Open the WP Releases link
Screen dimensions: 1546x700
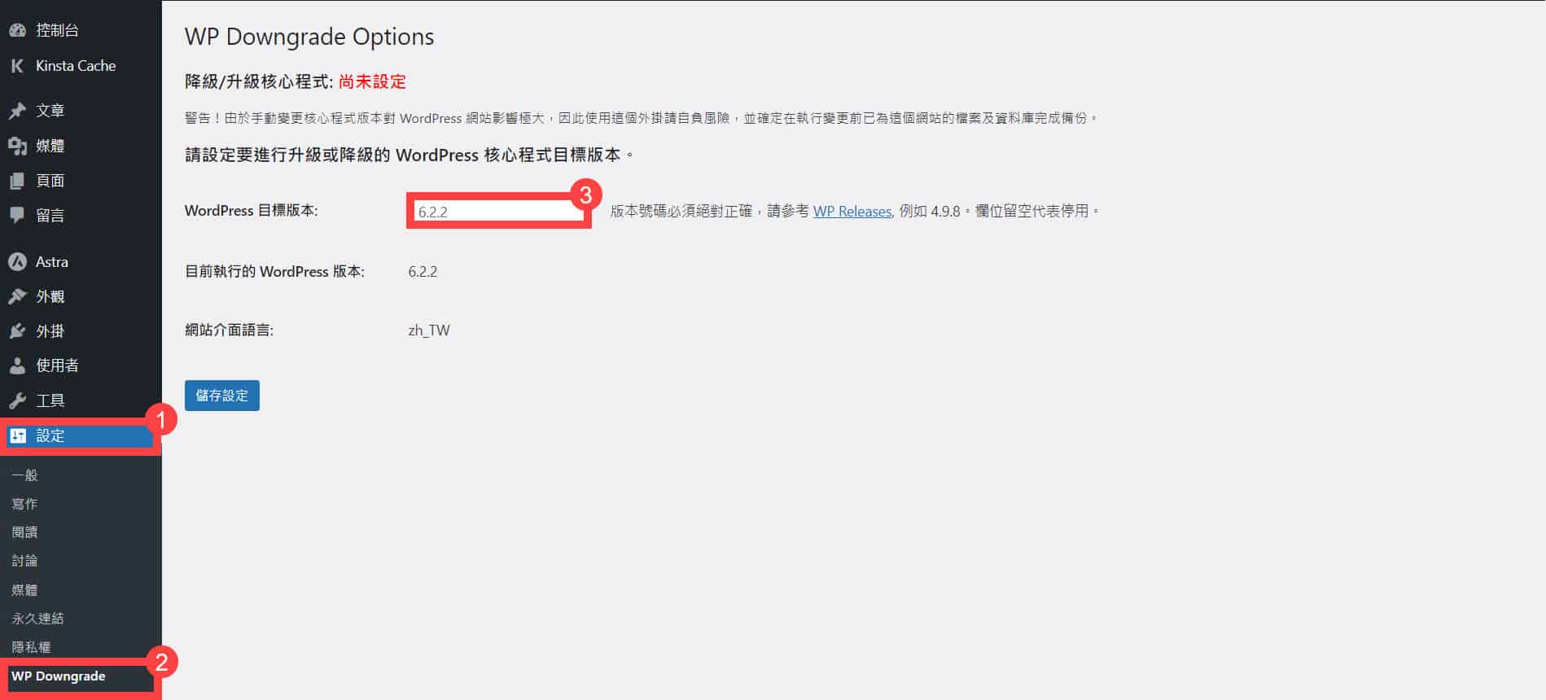[852, 212]
